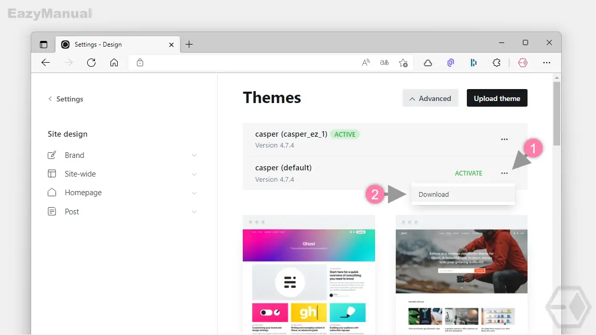Click the page vertical scrollbar
The width and height of the screenshot is (596, 335).
pos(557,114)
